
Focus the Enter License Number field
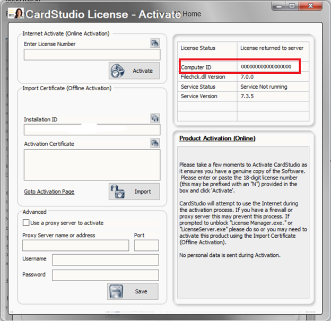coord(92,55)
